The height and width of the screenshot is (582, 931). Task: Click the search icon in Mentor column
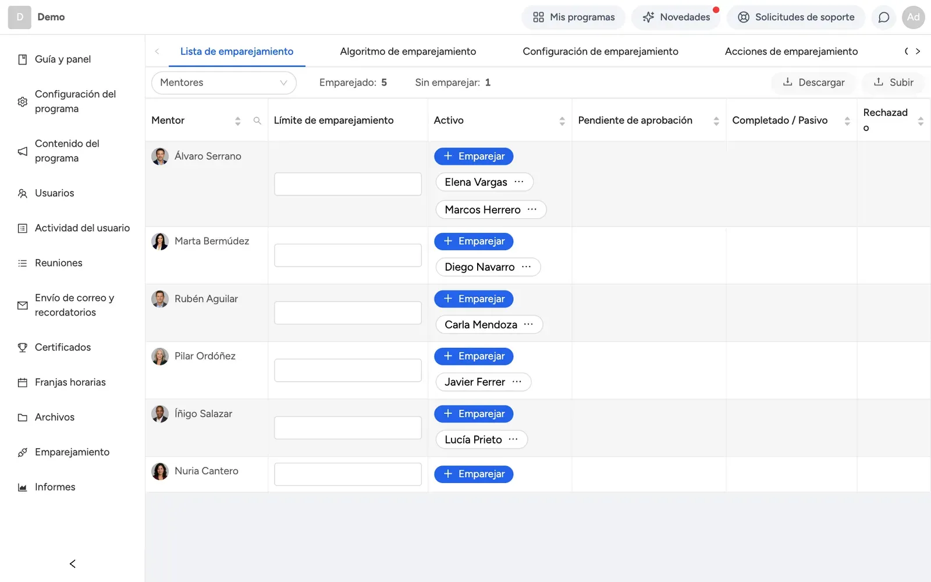(x=257, y=120)
